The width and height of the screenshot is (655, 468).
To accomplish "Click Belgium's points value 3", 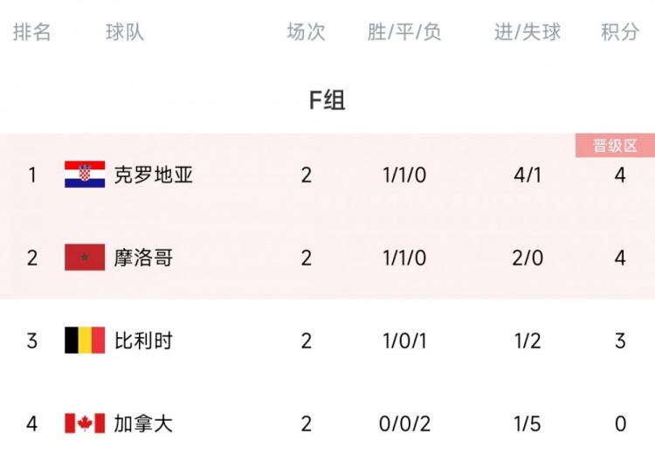I will pos(620,341).
